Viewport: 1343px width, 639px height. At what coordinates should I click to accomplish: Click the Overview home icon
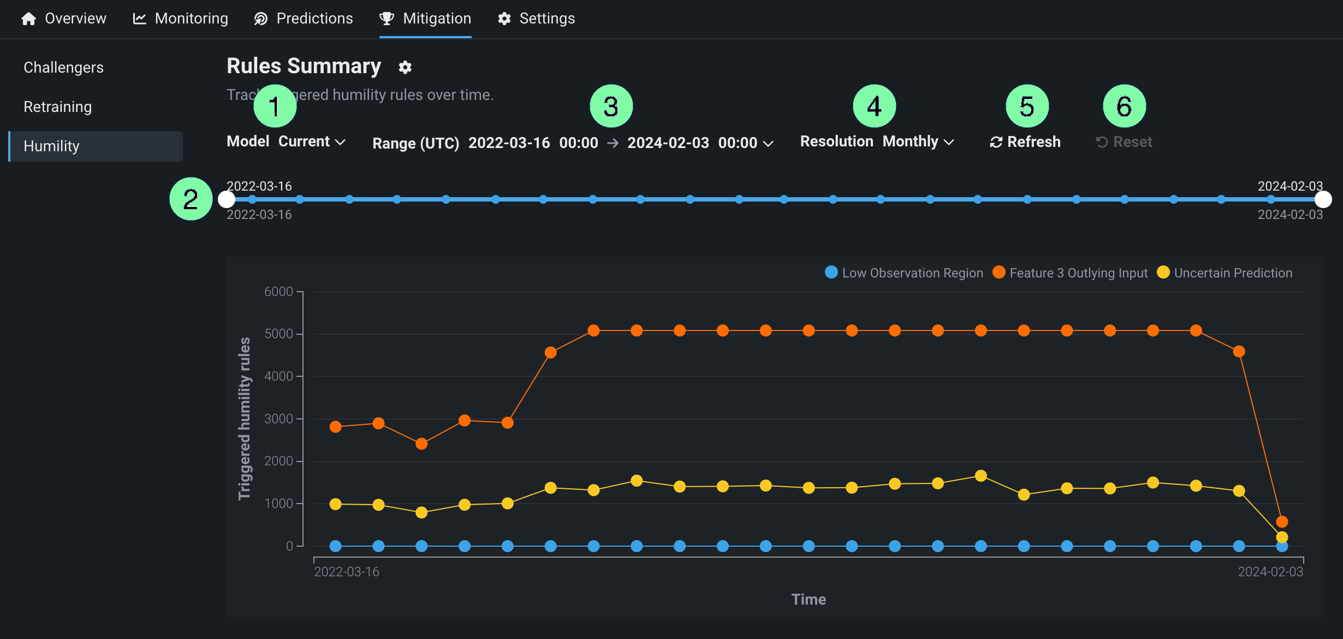28,19
